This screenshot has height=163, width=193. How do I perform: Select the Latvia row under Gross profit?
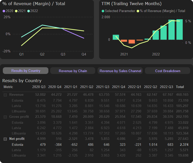(16, 128)
